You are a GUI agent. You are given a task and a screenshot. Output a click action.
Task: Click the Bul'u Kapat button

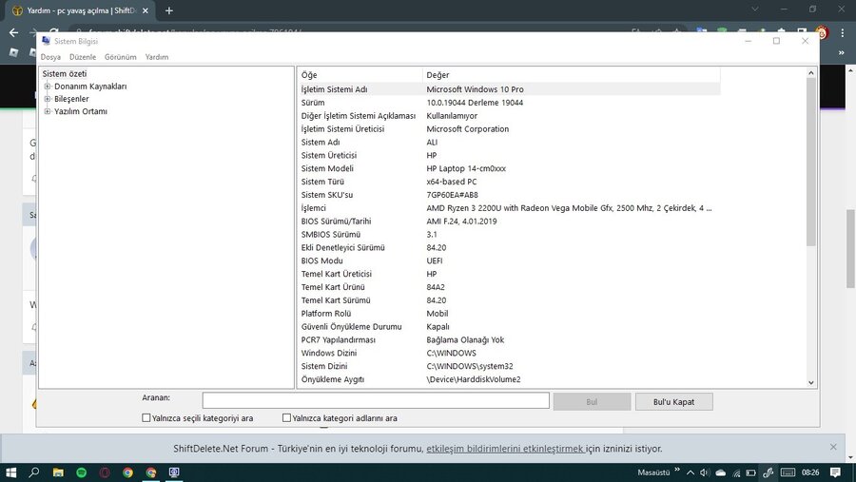(x=673, y=402)
